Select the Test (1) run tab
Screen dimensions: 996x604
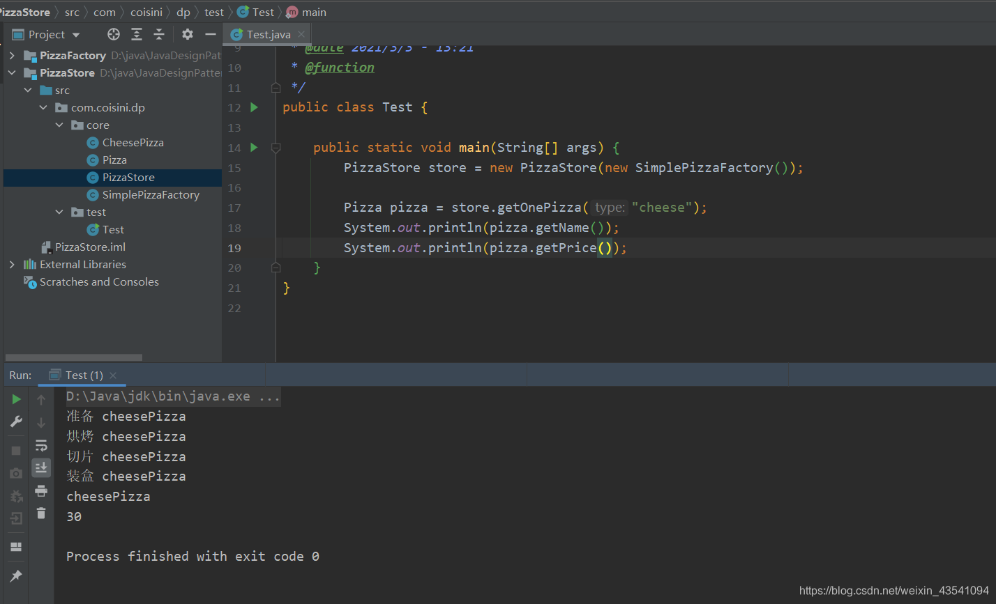[x=82, y=375]
